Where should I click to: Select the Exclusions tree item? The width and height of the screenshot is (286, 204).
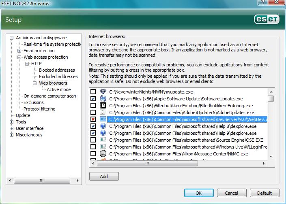tap(34, 102)
